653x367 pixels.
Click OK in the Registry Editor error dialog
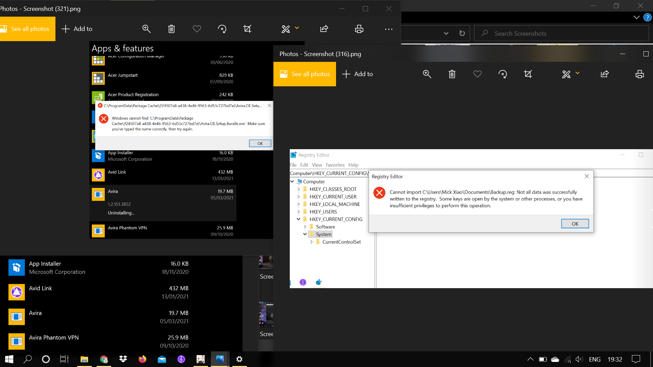[x=575, y=224]
